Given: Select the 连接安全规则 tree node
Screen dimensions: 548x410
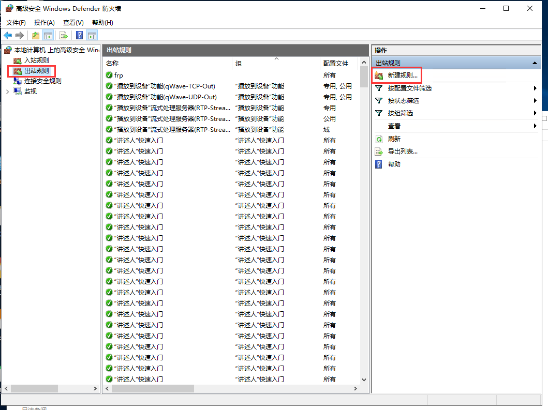Looking at the screenshot, I should click(42, 81).
